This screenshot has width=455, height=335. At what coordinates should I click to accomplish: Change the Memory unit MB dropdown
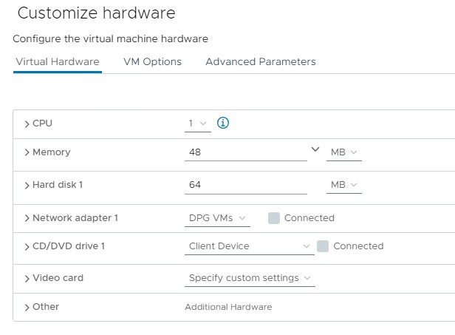(345, 152)
